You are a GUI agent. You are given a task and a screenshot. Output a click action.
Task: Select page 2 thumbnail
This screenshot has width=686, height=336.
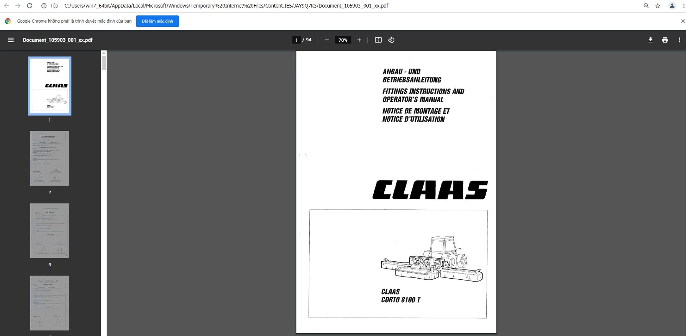coord(50,158)
